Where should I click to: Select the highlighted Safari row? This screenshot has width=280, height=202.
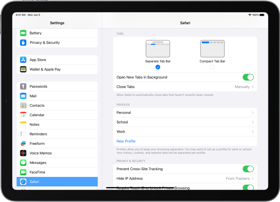tap(57, 182)
